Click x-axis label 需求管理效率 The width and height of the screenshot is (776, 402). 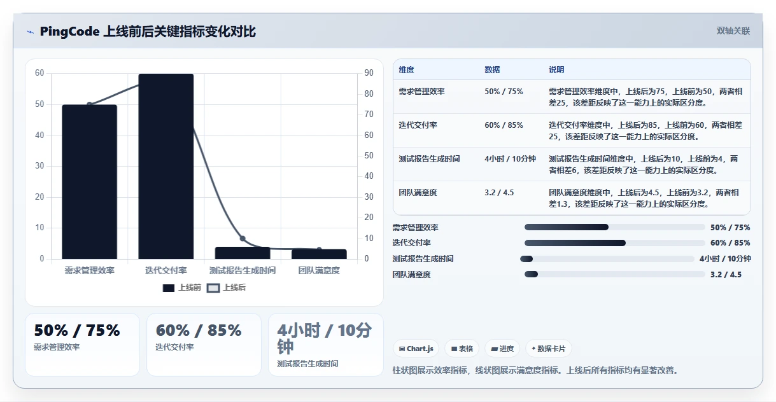click(89, 270)
